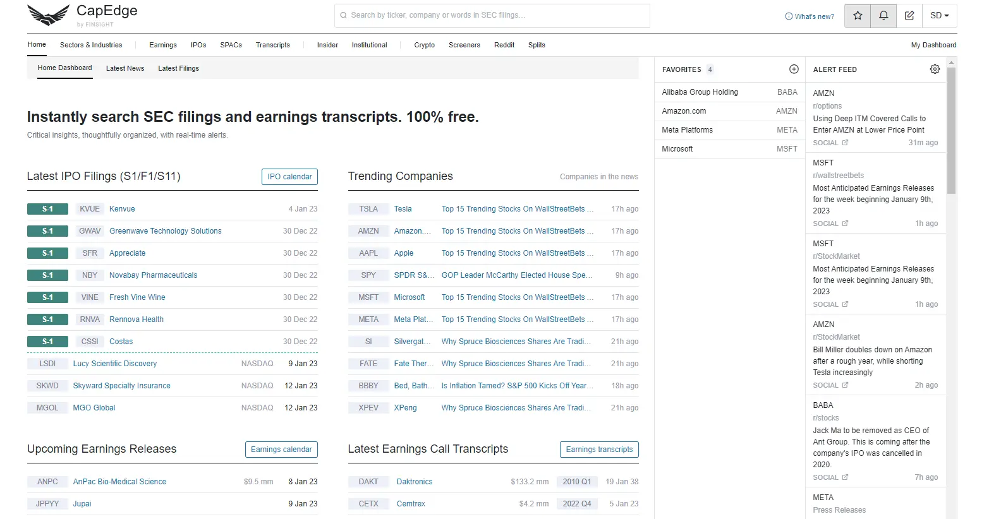Click the What's new info link
Viewport: 989px width, 519px height.
810,16
